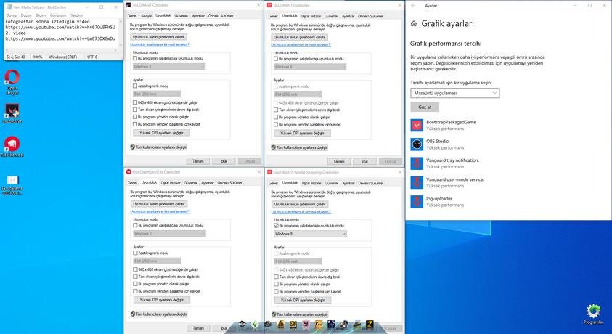Open Biçim menu in Notepad
Viewport: 612px width, 334px height.
[x=41, y=15]
